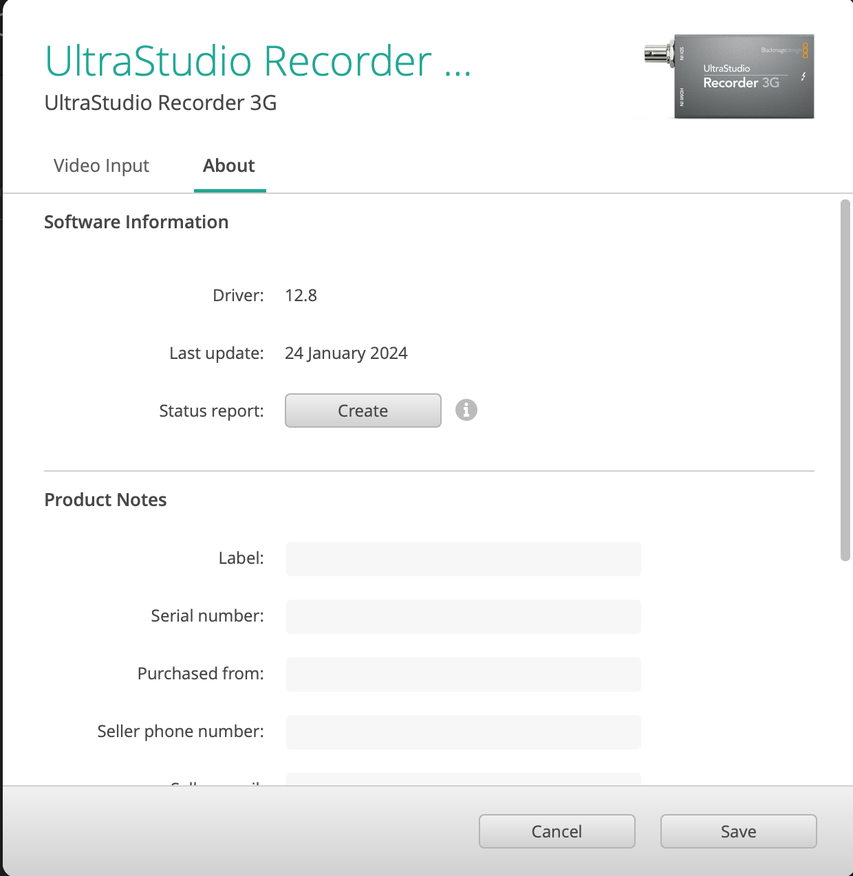Image resolution: width=853 pixels, height=876 pixels.
Task: Click the date 24 January 2024
Action: 346,353
